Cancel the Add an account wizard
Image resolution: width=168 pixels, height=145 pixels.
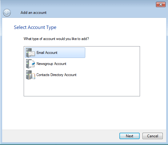tap(153, 136)
